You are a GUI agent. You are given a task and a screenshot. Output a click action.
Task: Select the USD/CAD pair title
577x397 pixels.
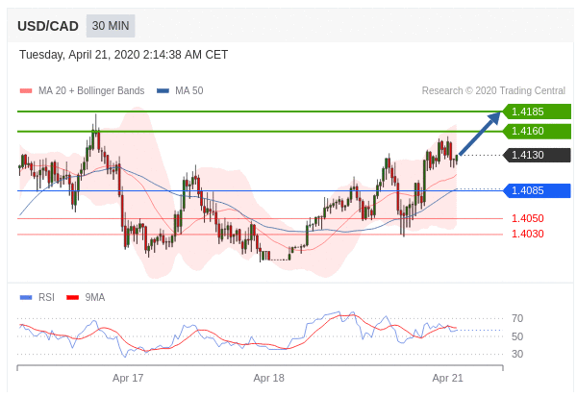coord(48,26)
